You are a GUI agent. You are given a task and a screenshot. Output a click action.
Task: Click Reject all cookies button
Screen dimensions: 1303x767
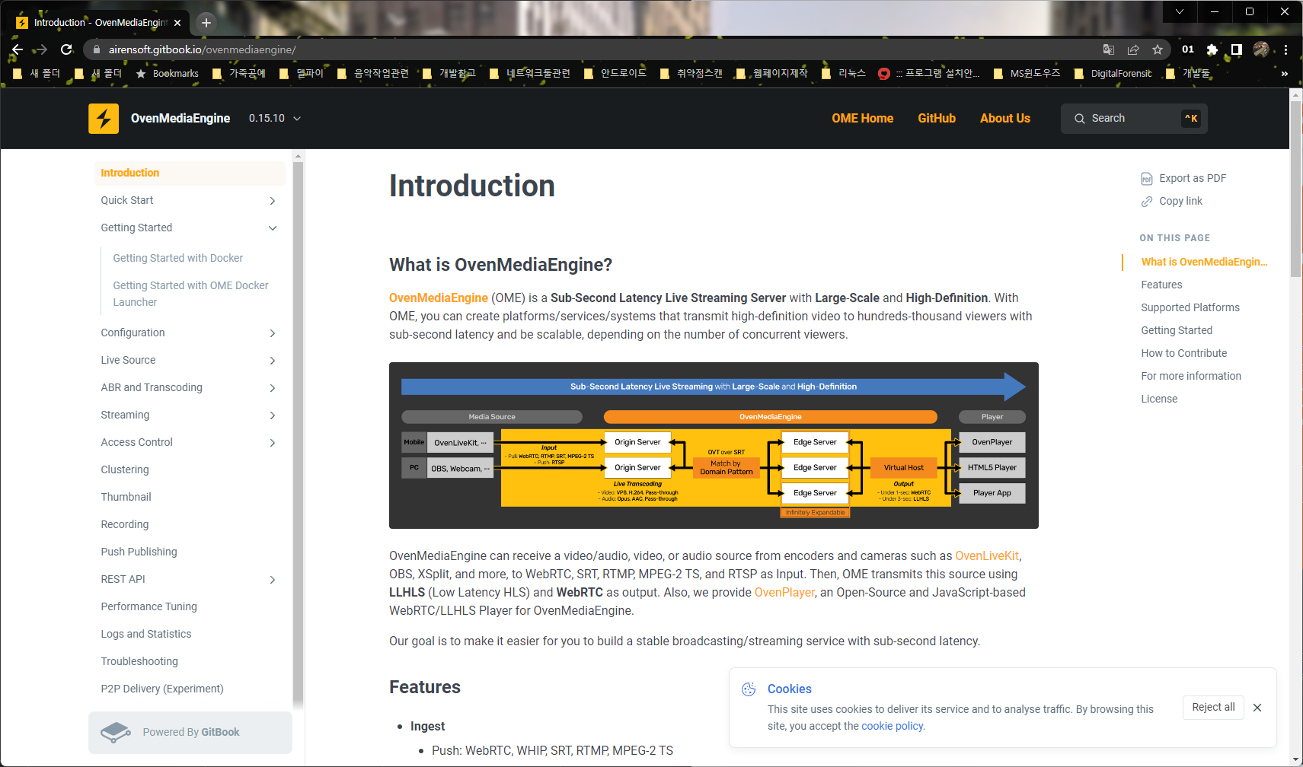[x=1213, y=708]
